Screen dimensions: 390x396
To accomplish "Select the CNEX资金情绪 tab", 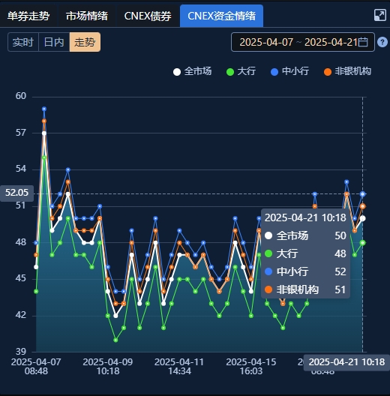I will coord(221,16).
